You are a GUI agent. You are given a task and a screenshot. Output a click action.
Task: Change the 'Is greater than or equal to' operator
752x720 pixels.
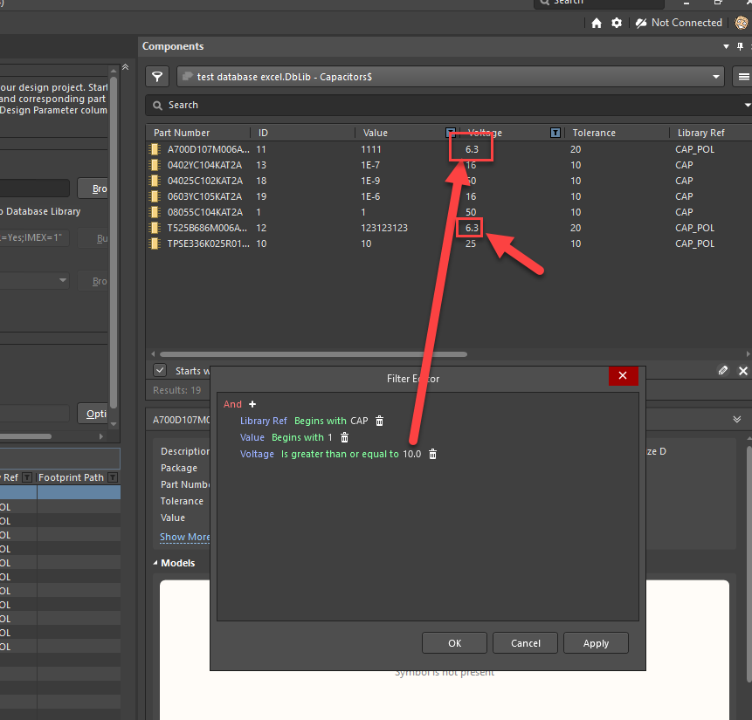coord(339,454)
